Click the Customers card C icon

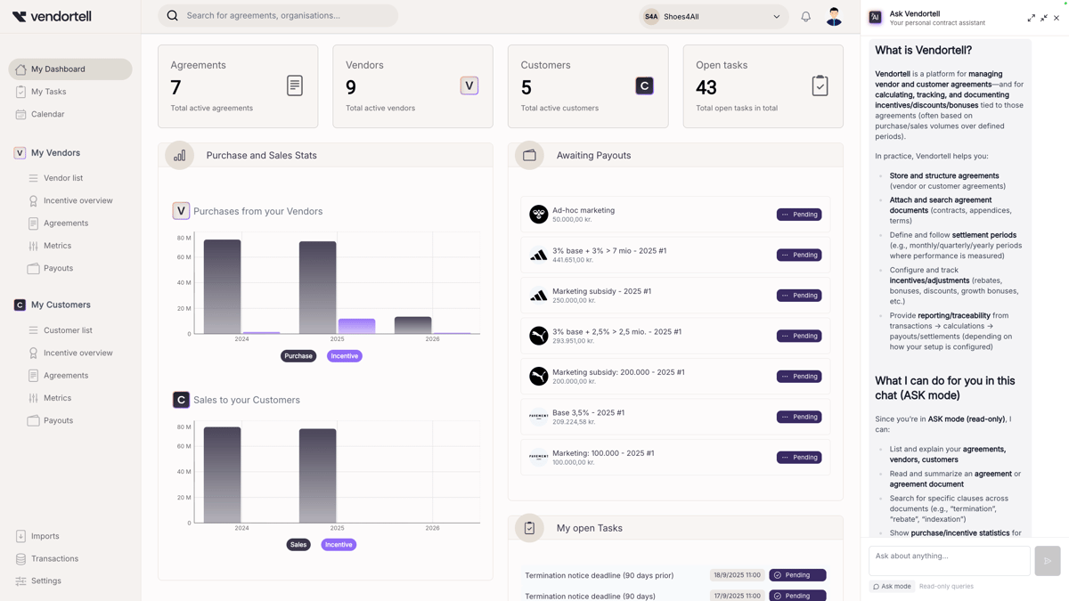644,85
